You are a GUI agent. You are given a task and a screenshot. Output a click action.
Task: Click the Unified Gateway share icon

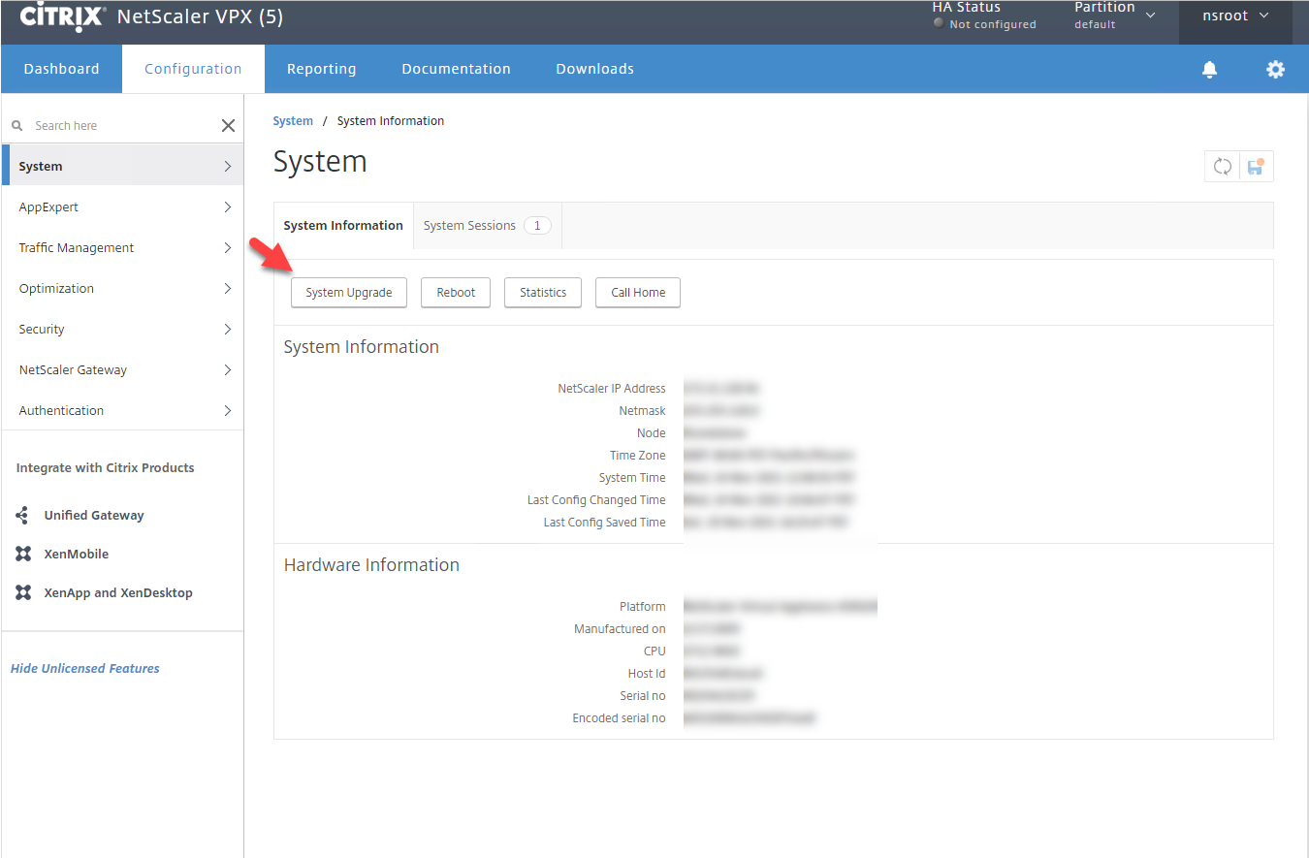click(23, 515)
